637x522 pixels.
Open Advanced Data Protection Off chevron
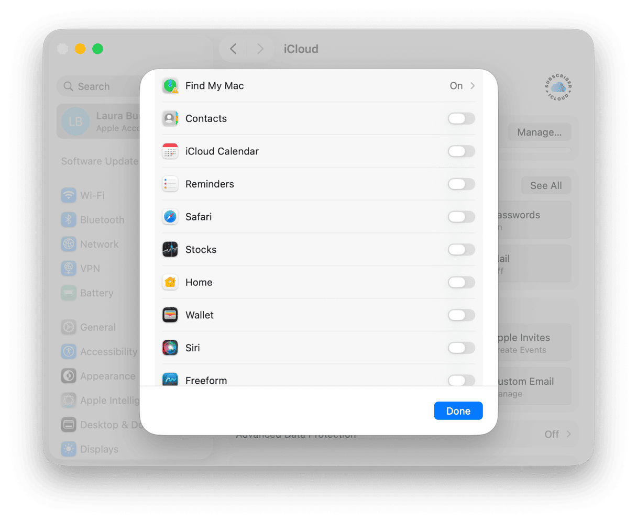click(x=568, y=434)
